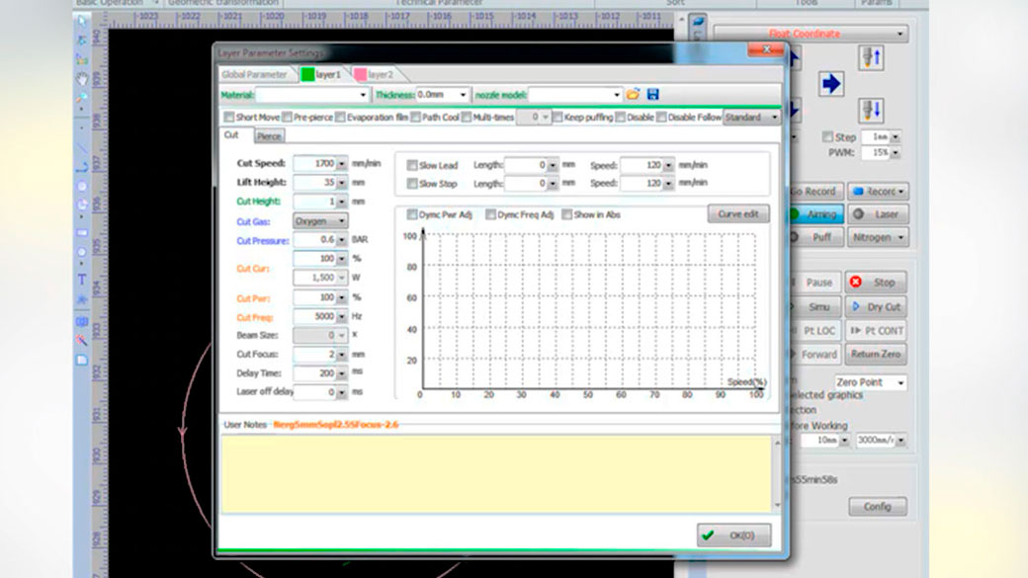The width and height of the screenshot is (1028, 578).
Task: Select the Text tool in left toolbar
Action: [82, 280]
